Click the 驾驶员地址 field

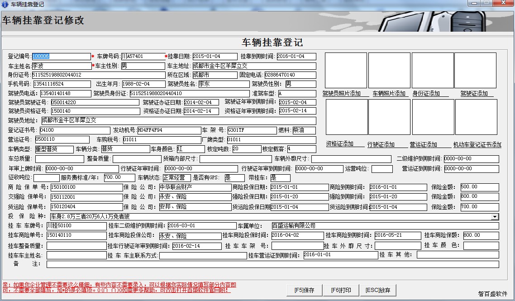point(179,120)
